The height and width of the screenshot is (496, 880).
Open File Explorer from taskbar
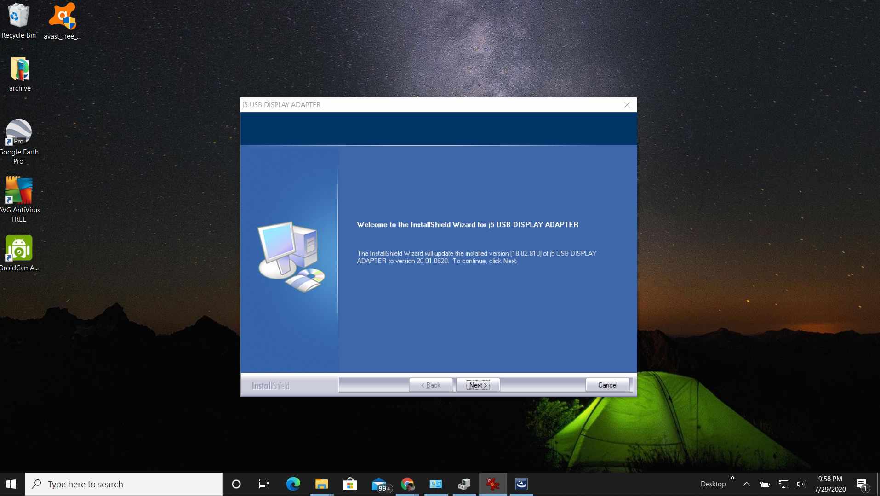point(321,484)
